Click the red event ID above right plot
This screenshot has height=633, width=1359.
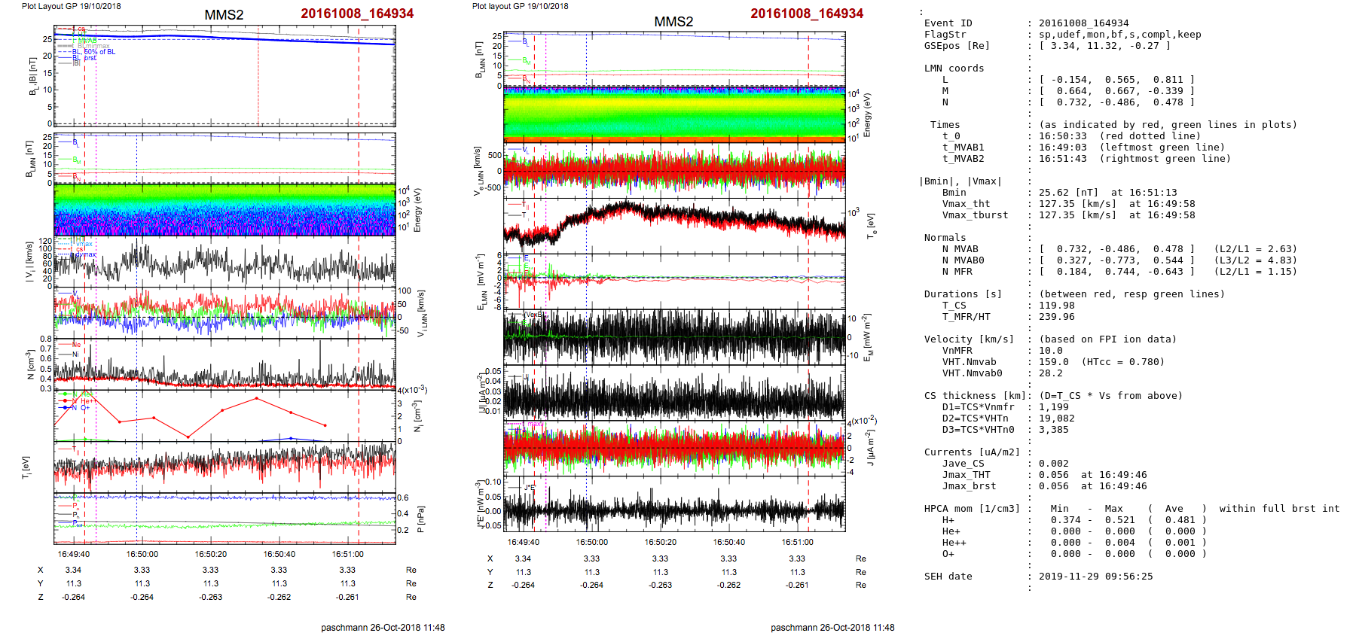(x=807, y=14)
